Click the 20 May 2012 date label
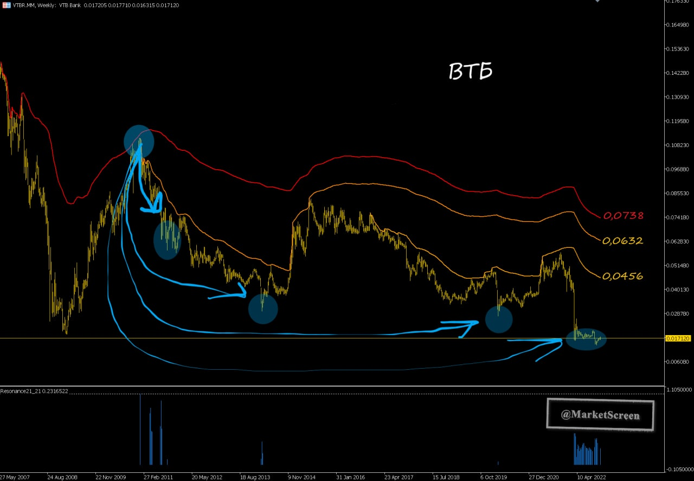 tap(207, 478)
